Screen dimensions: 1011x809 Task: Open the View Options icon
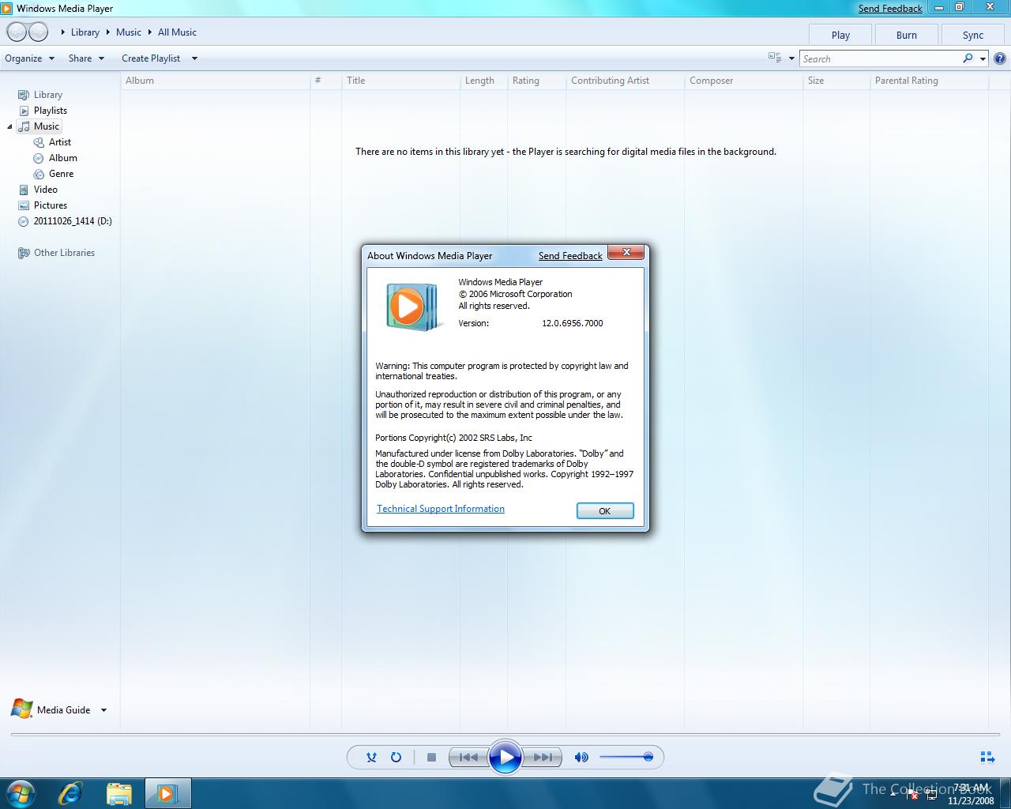tap(775, 58)
